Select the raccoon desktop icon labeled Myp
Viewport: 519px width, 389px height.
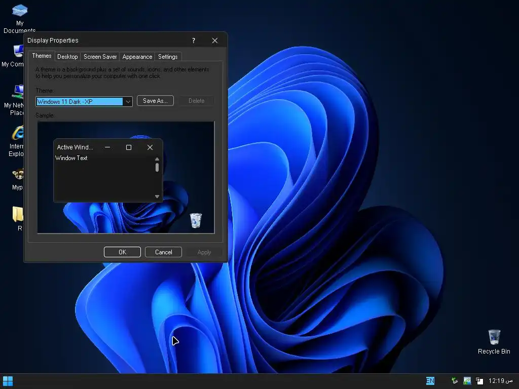[18, 174]
